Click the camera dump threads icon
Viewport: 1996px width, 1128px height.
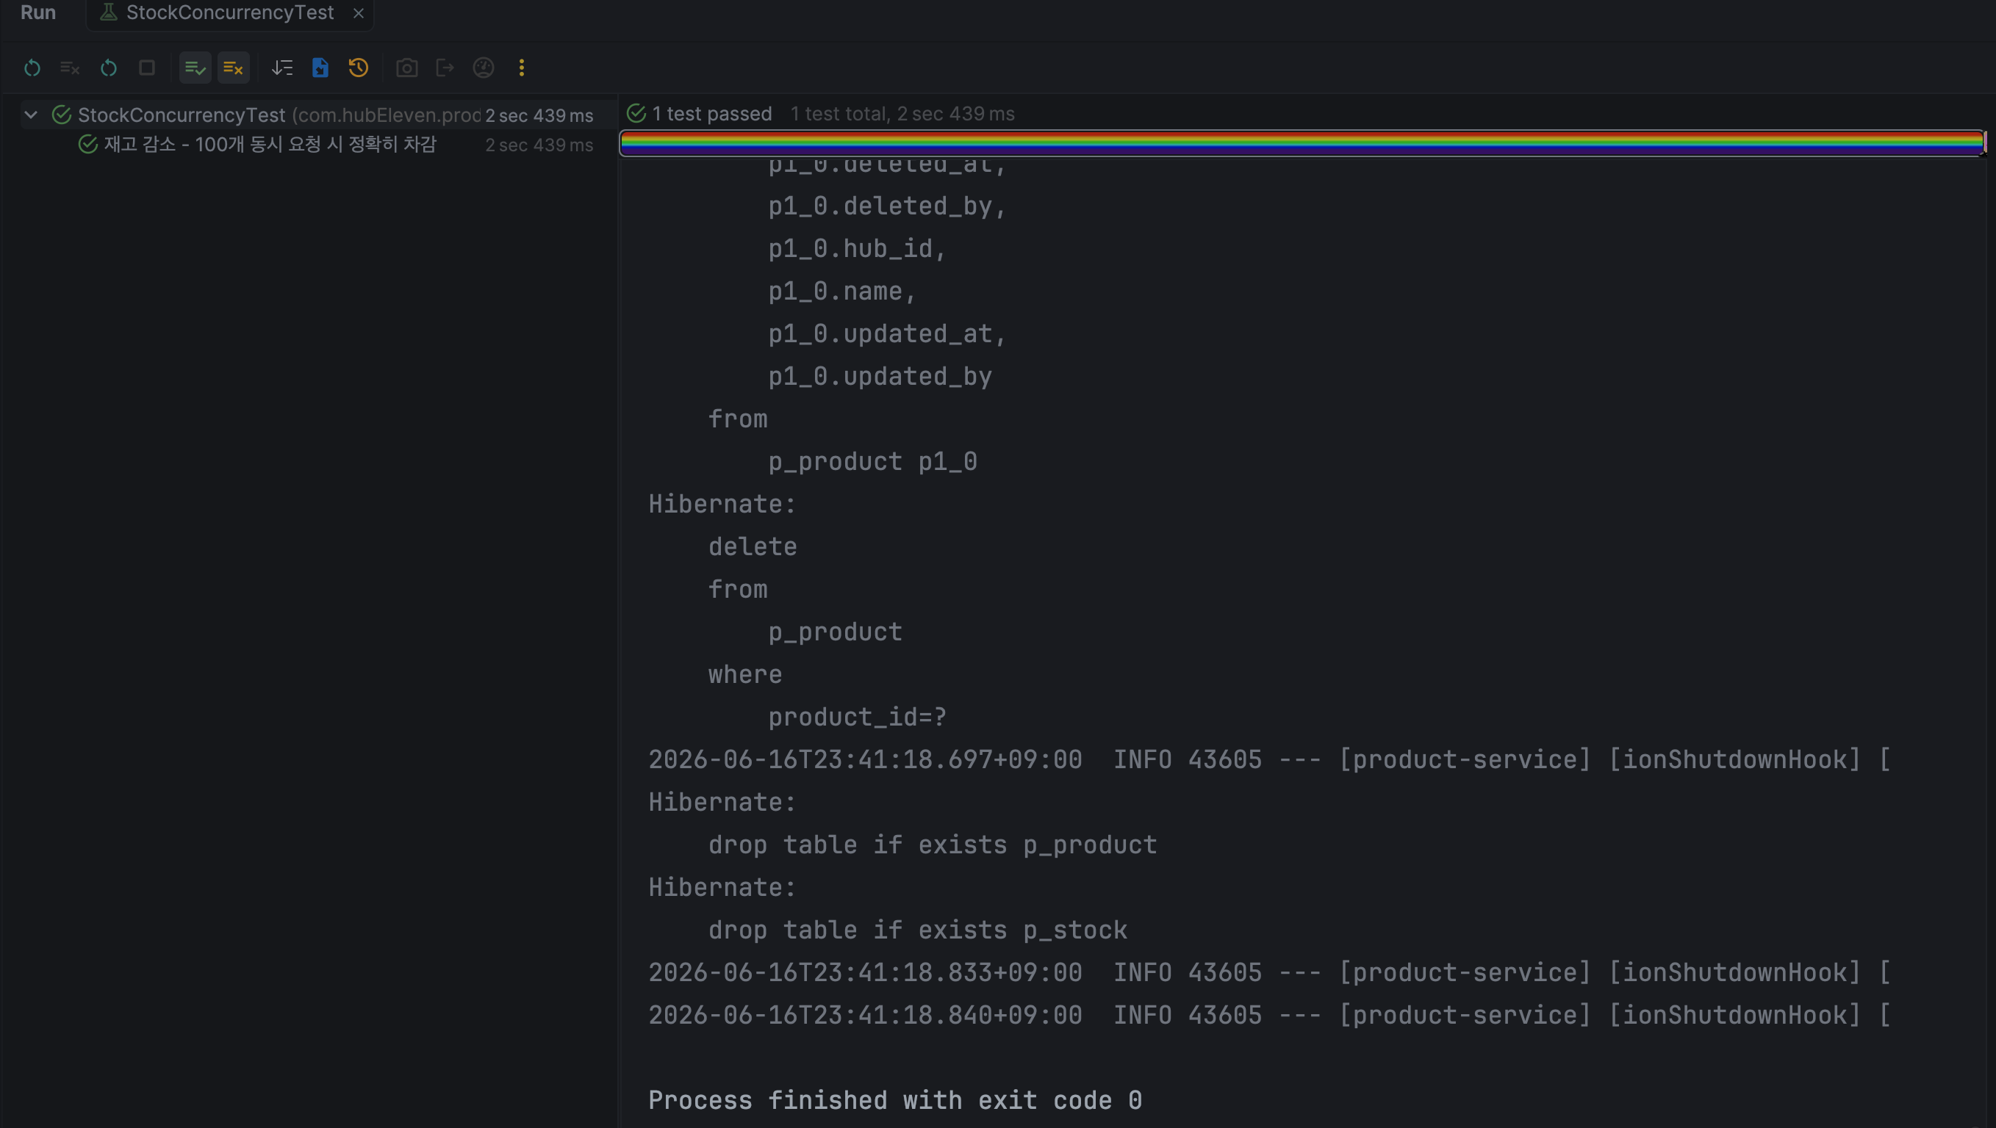coord(407,68)
